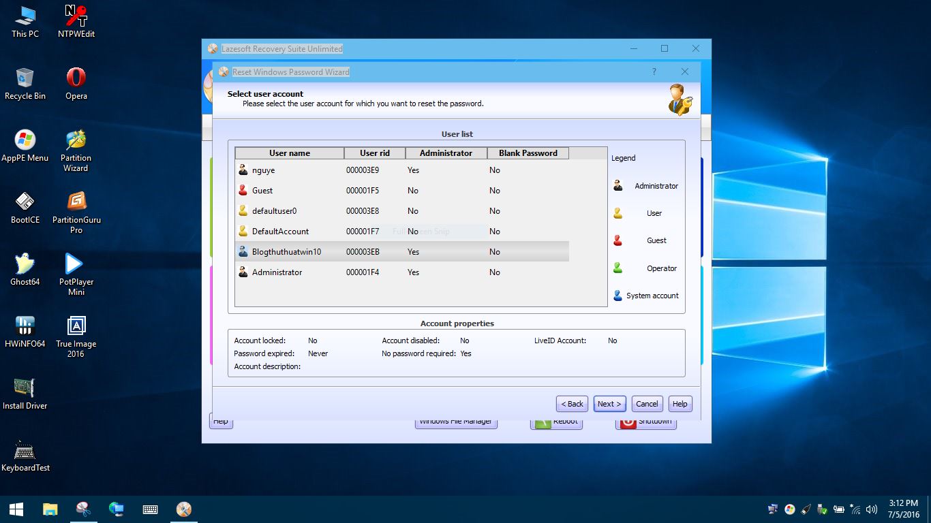The width and height of the screenshot is (931, 523).
Task: Open the network computer taskbar icon
Action: [117, 509]
